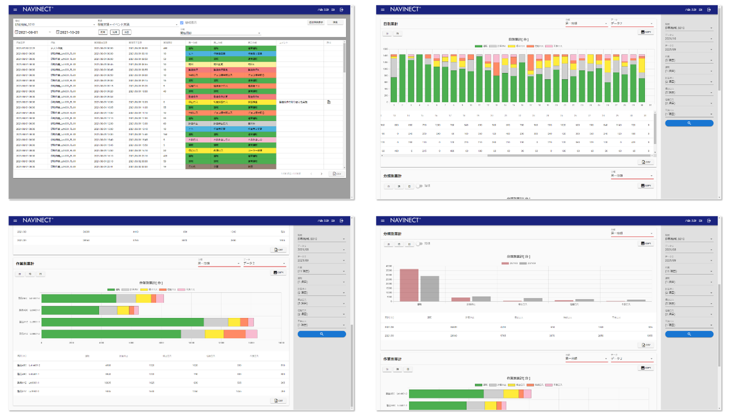
Task: Click logout icon in bottom-right window
Action: coord(709,220)
